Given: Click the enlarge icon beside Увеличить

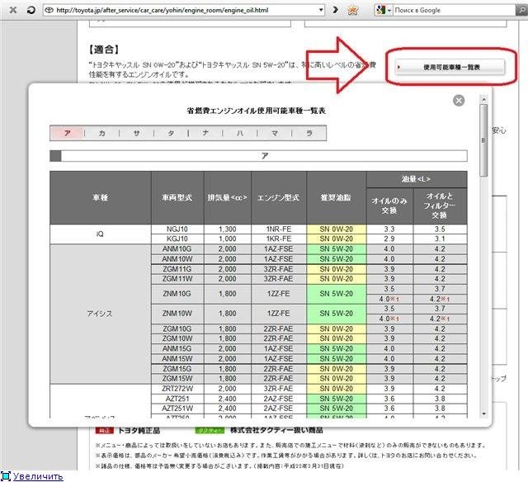Looking at the screenshot, I should [x=6, y=476].
